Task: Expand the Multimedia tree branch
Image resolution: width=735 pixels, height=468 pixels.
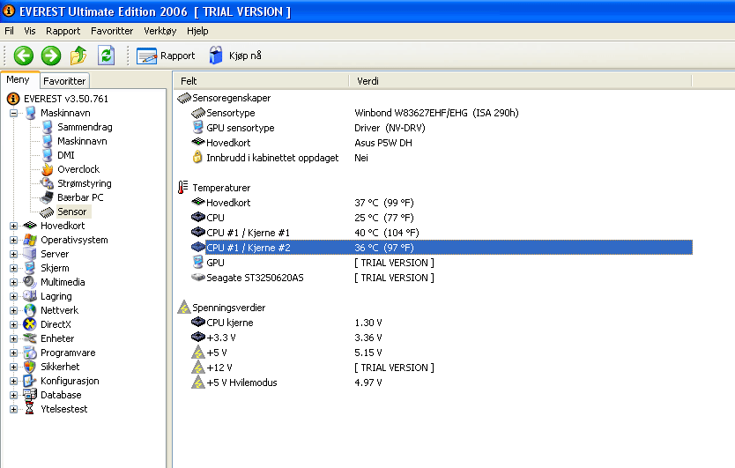Action: (13, 282)
